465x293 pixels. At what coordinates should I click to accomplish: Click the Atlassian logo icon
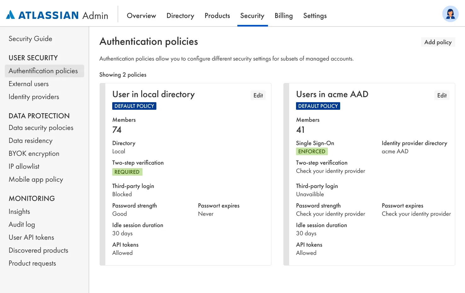10,15
